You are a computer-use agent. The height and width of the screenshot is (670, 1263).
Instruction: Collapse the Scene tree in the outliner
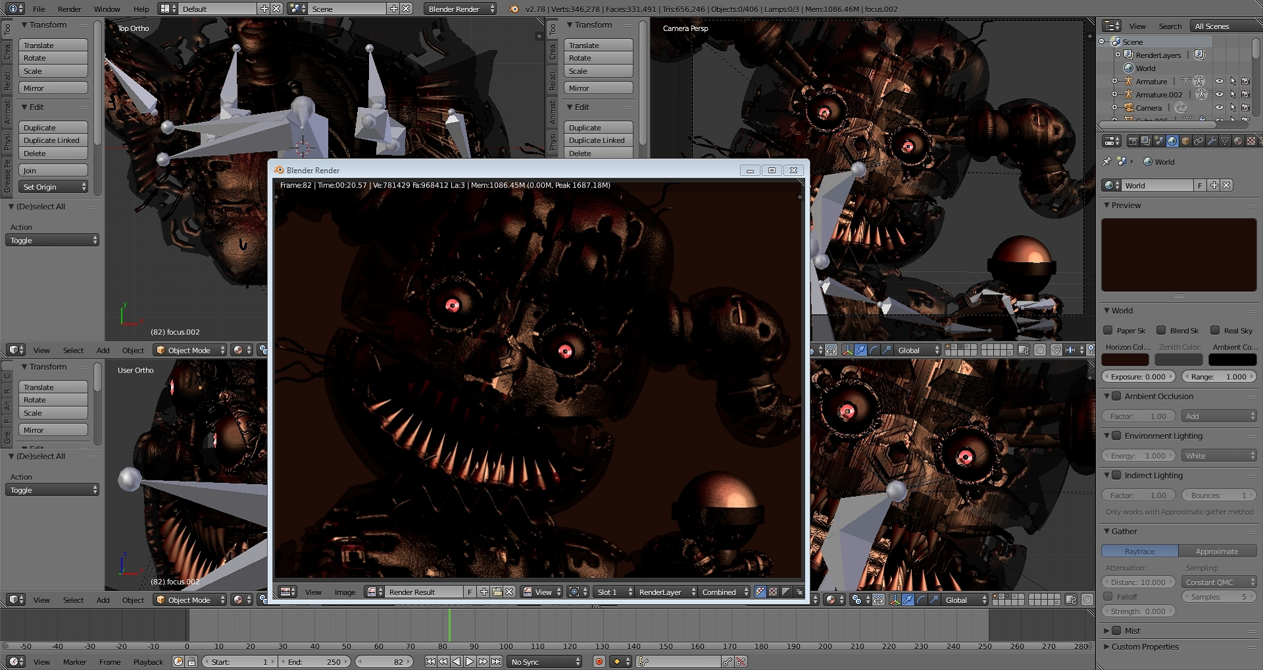pos(1102,41)
